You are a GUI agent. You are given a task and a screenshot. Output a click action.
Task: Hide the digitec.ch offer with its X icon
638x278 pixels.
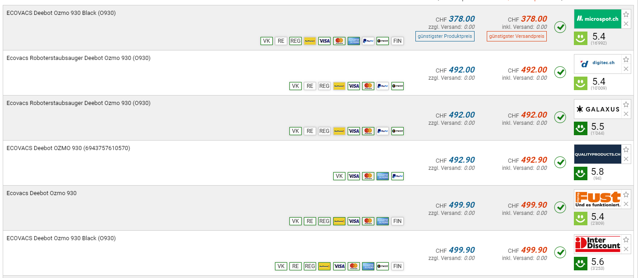coord(626,69)
